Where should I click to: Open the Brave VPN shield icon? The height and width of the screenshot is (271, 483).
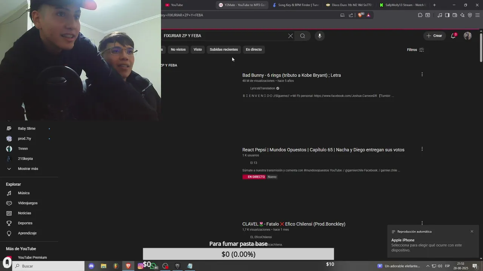coord(470,15)
